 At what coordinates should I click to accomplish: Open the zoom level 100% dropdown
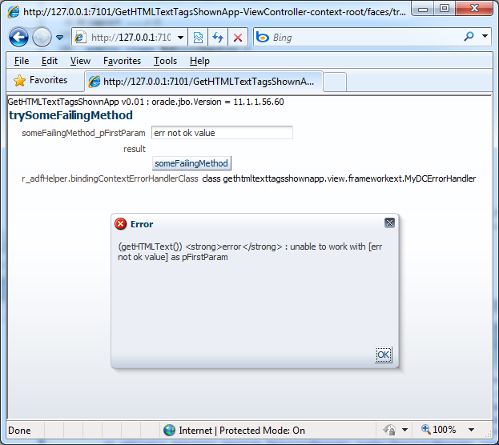click(472, 430)
